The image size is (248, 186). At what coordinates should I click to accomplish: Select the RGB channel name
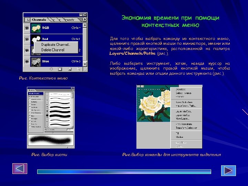pos(45,28)
